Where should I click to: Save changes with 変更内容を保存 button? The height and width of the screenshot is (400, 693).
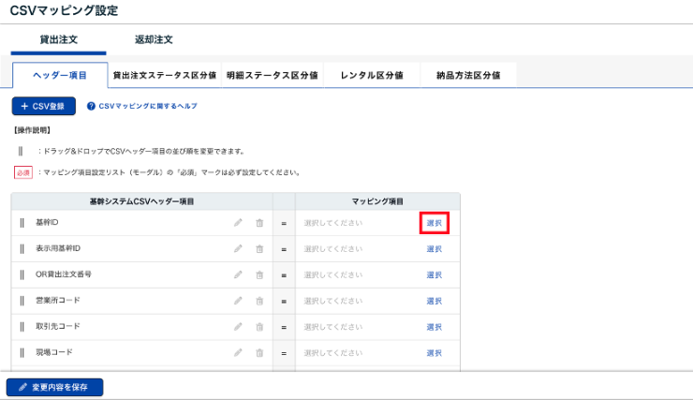tap(54, 386)
